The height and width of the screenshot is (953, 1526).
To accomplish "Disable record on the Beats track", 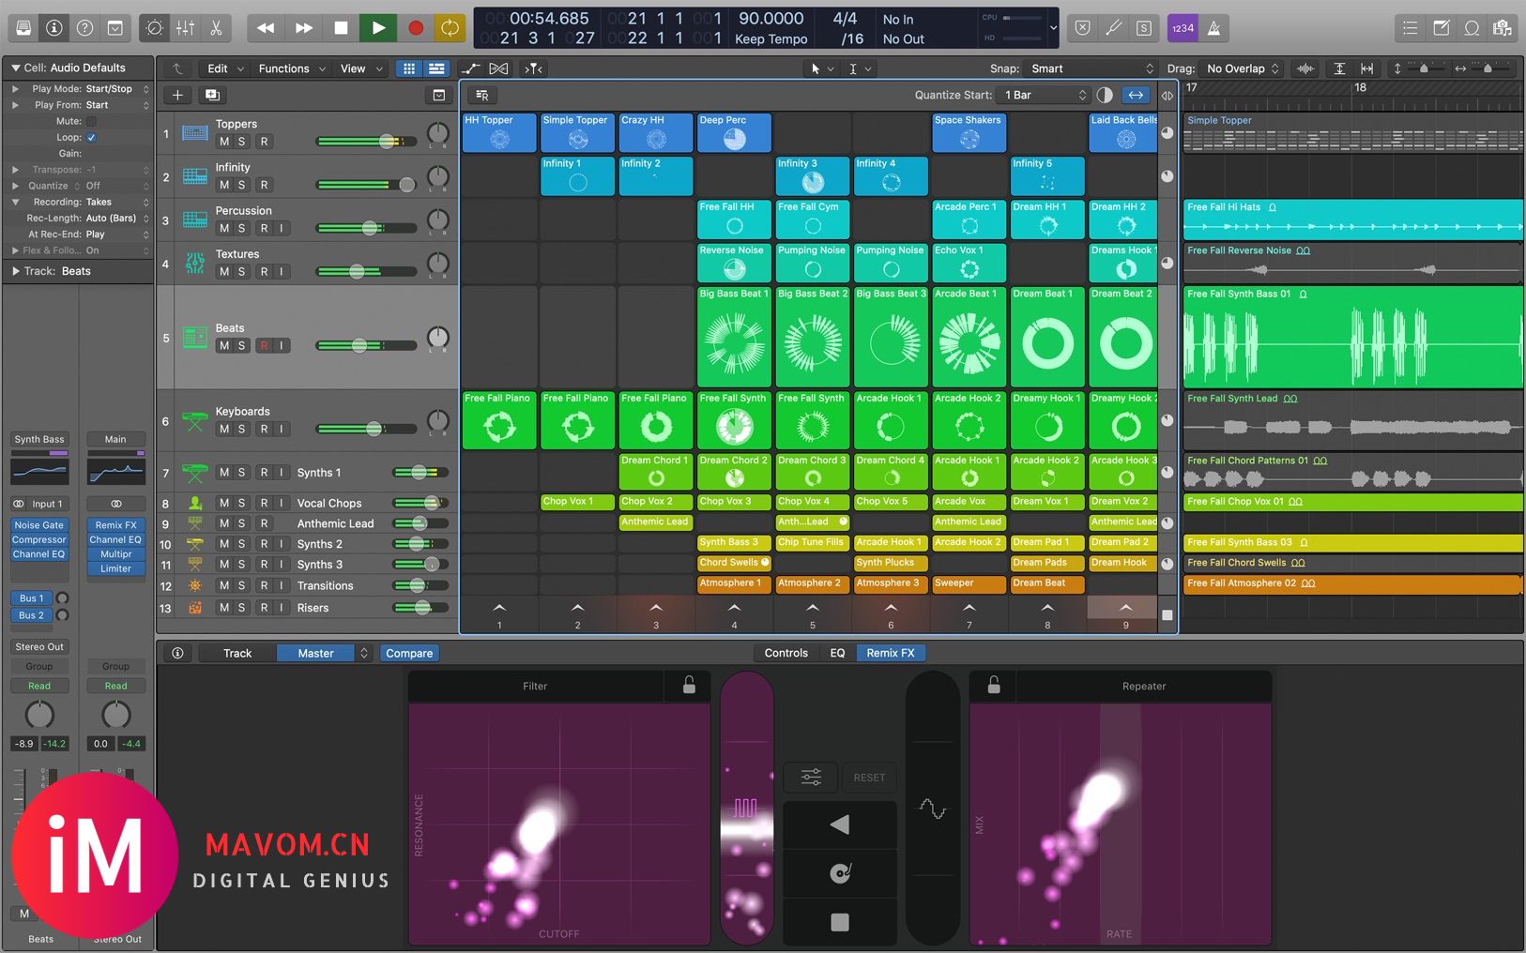I will tap(264, 345).
